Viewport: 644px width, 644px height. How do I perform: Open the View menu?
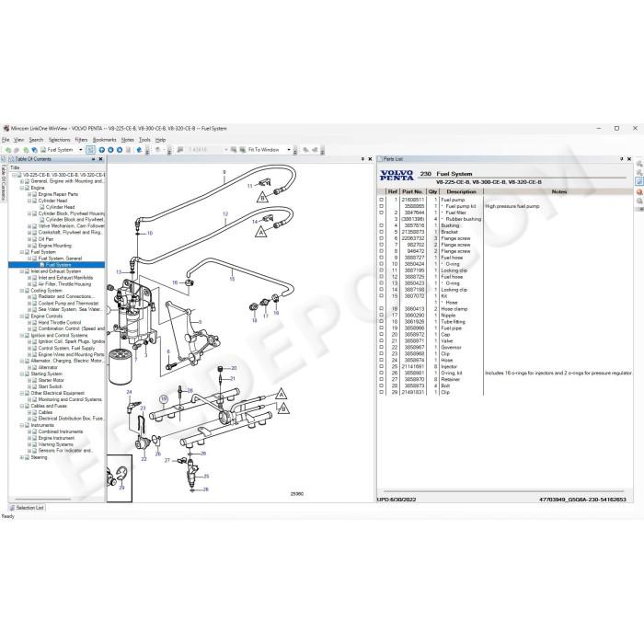19,140
